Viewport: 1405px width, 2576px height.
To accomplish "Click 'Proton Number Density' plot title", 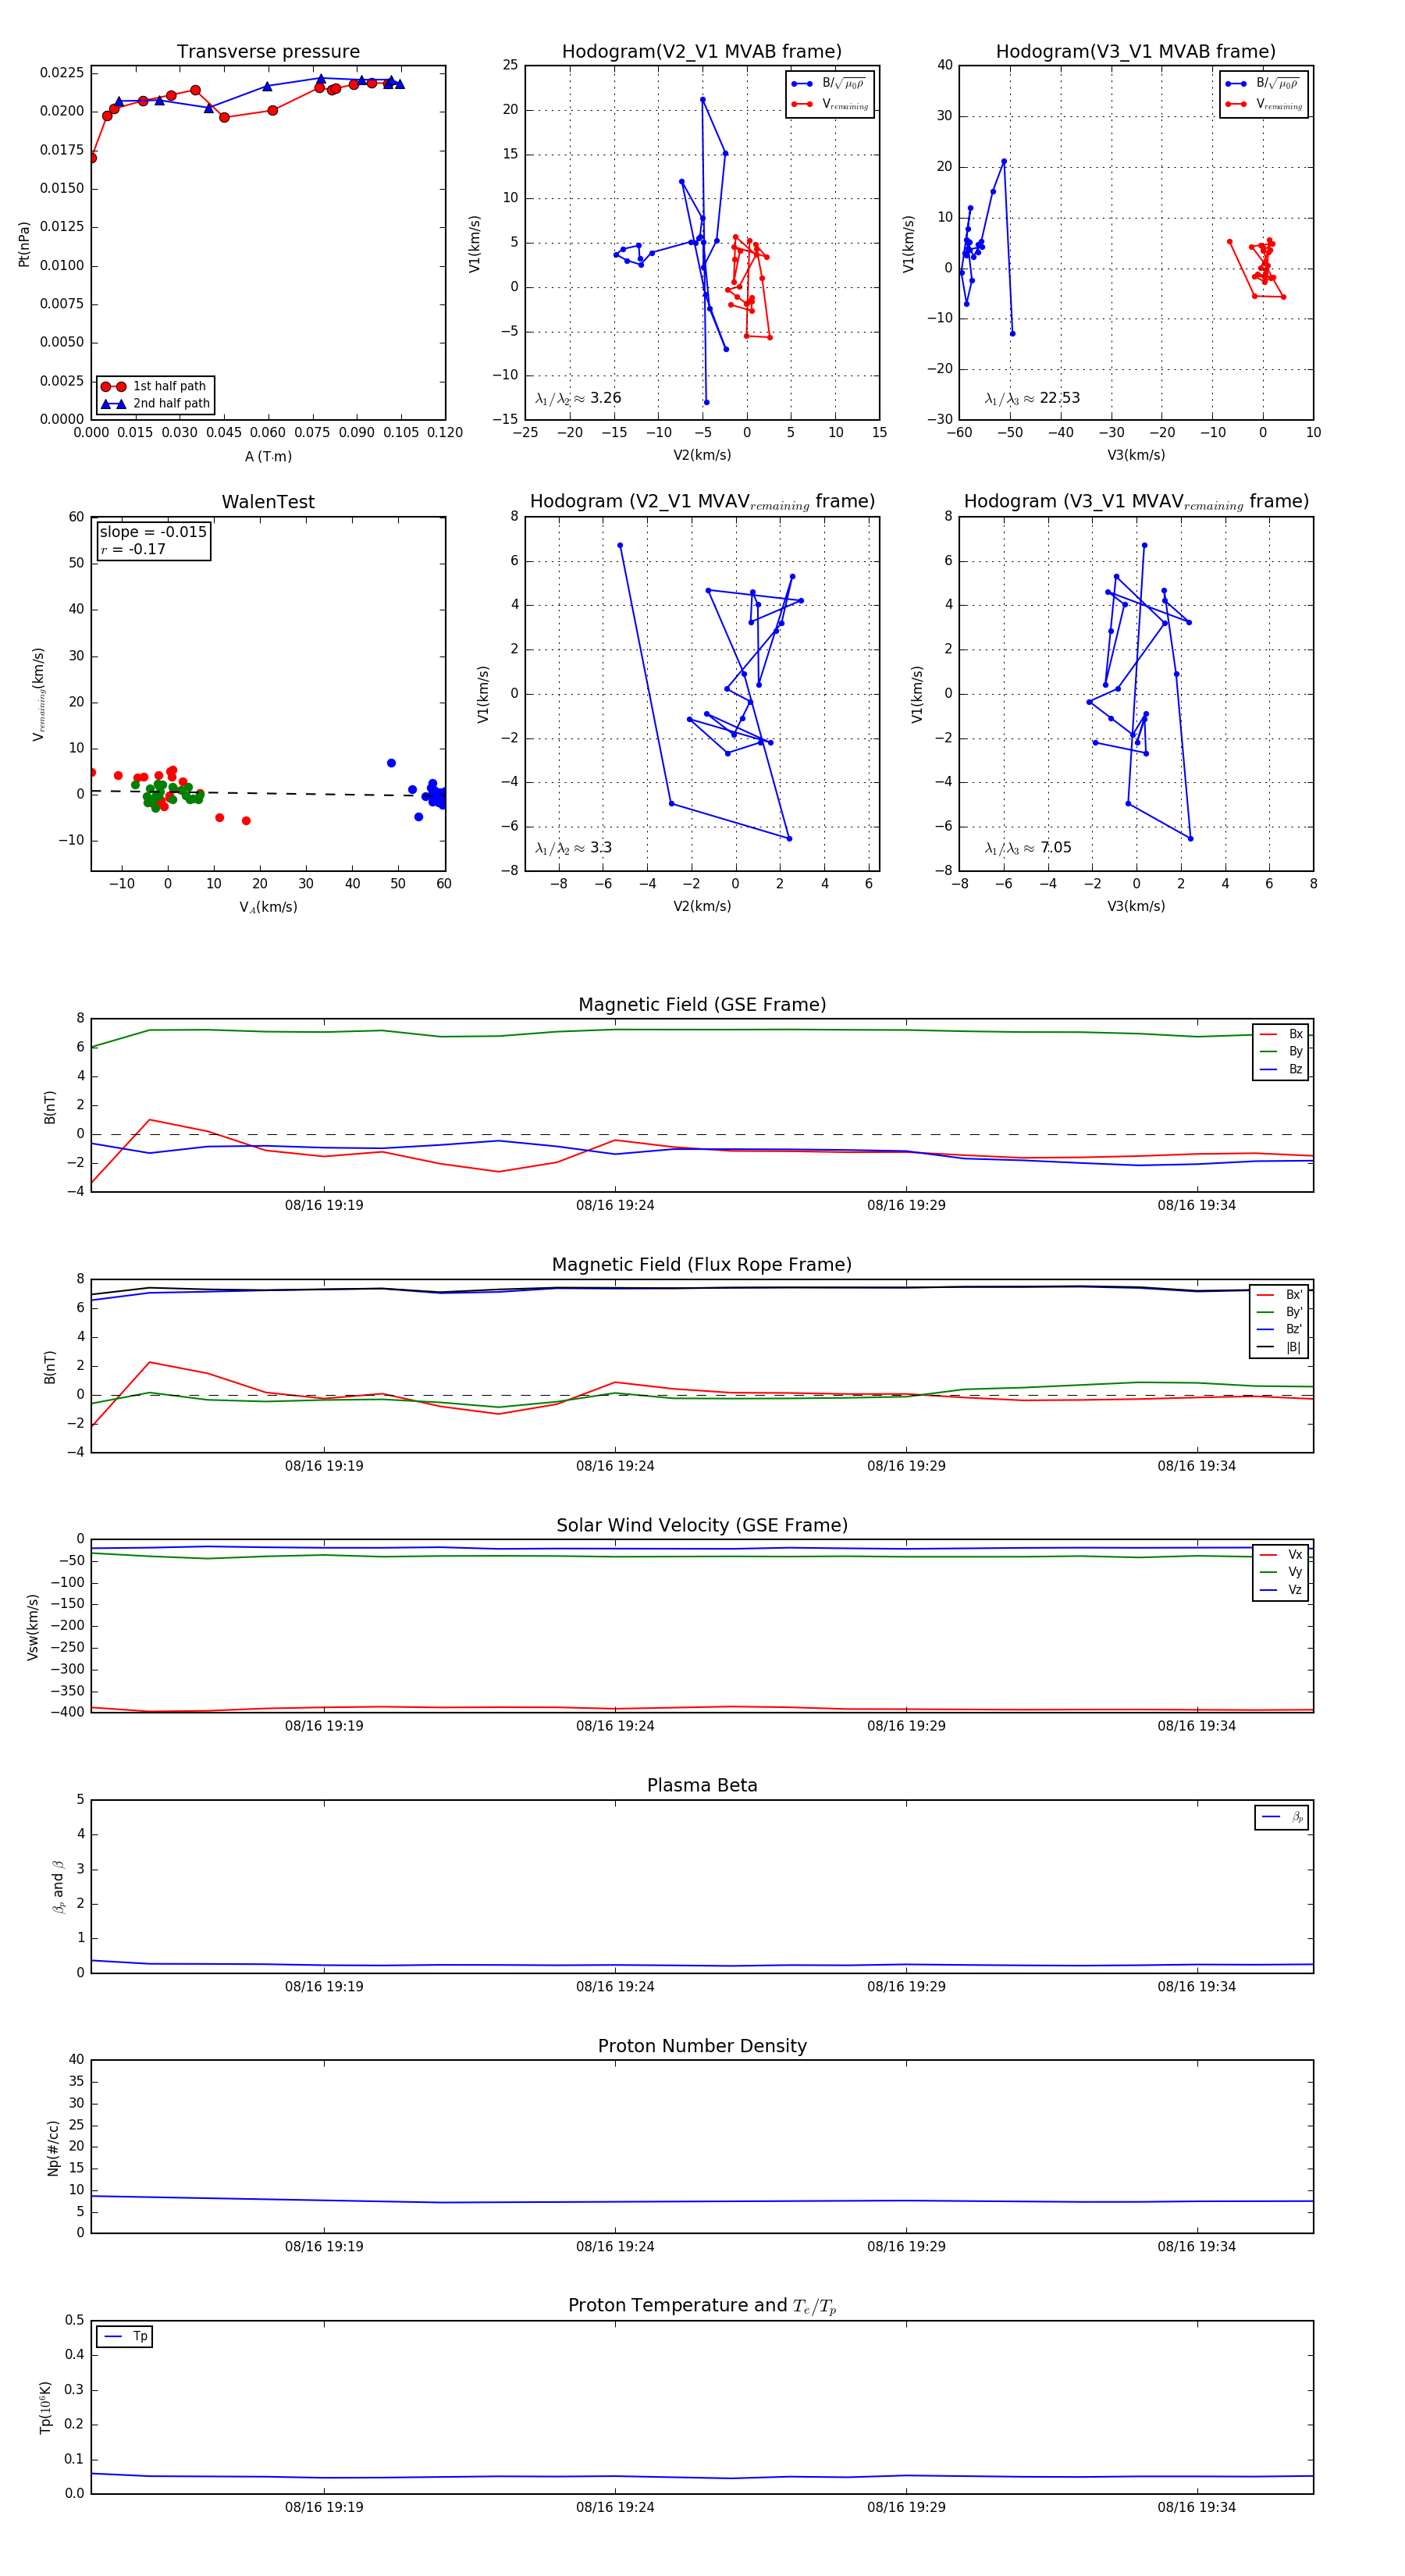I will click(702, 2046).
